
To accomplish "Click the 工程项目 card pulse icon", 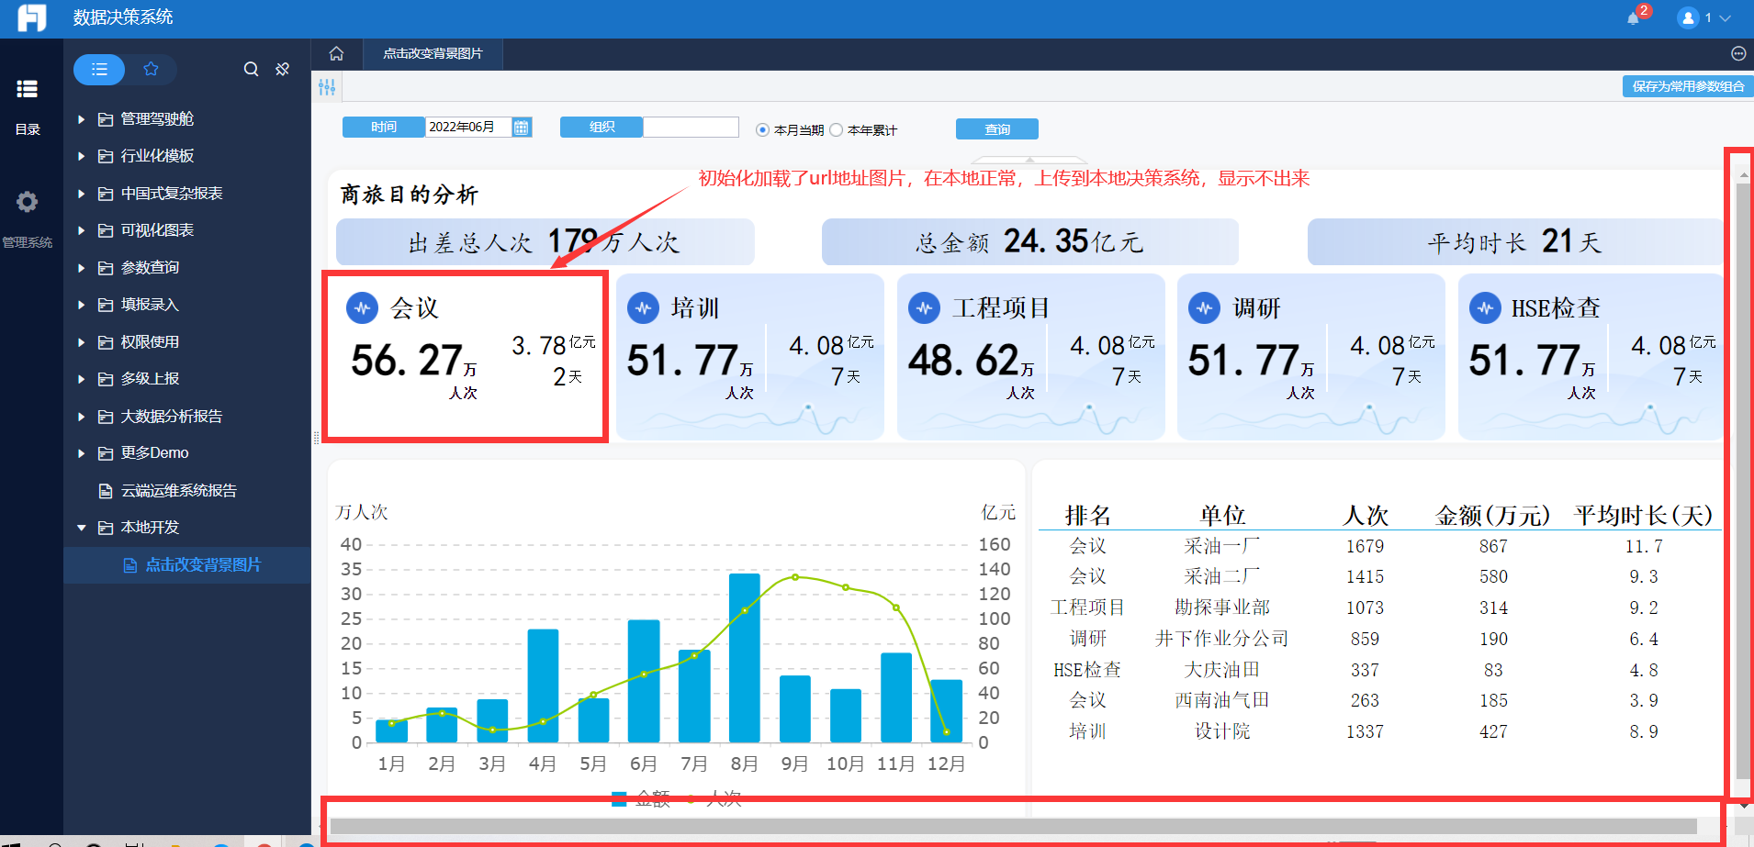I will [924, 308].
